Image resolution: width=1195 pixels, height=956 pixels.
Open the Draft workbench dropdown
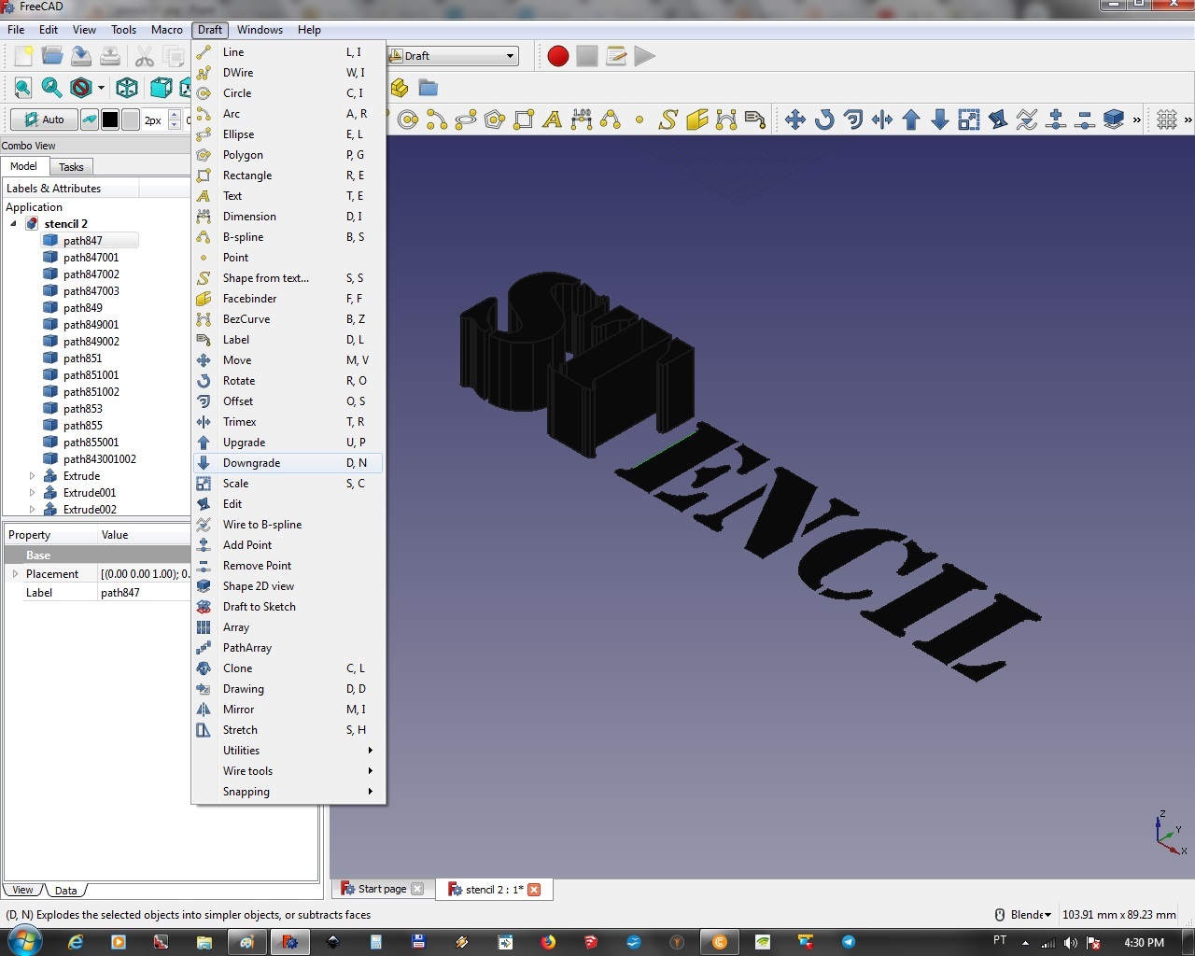pyautogui.click(x=453, y=56)
